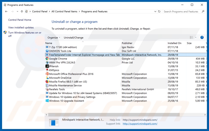This screenshot has height=131, width=209.
Task: Click the Mozilla Maintenance Service icon
Action: click(x=47, y=85)
